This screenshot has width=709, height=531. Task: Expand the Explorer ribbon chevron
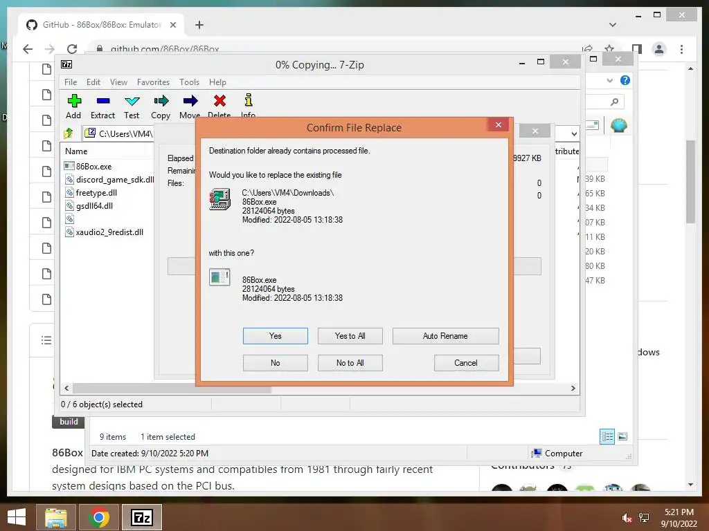pyautogui.click(x=610, y=80)
